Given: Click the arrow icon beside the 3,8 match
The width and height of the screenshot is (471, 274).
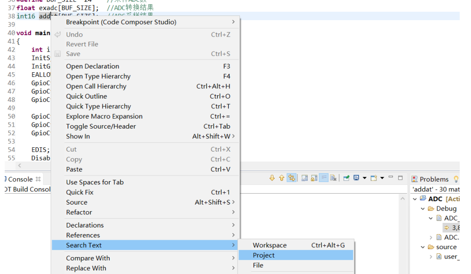Looking at the screenshot, I should 447,228.
